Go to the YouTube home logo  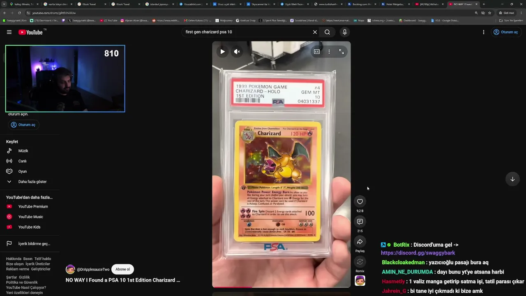31,32
